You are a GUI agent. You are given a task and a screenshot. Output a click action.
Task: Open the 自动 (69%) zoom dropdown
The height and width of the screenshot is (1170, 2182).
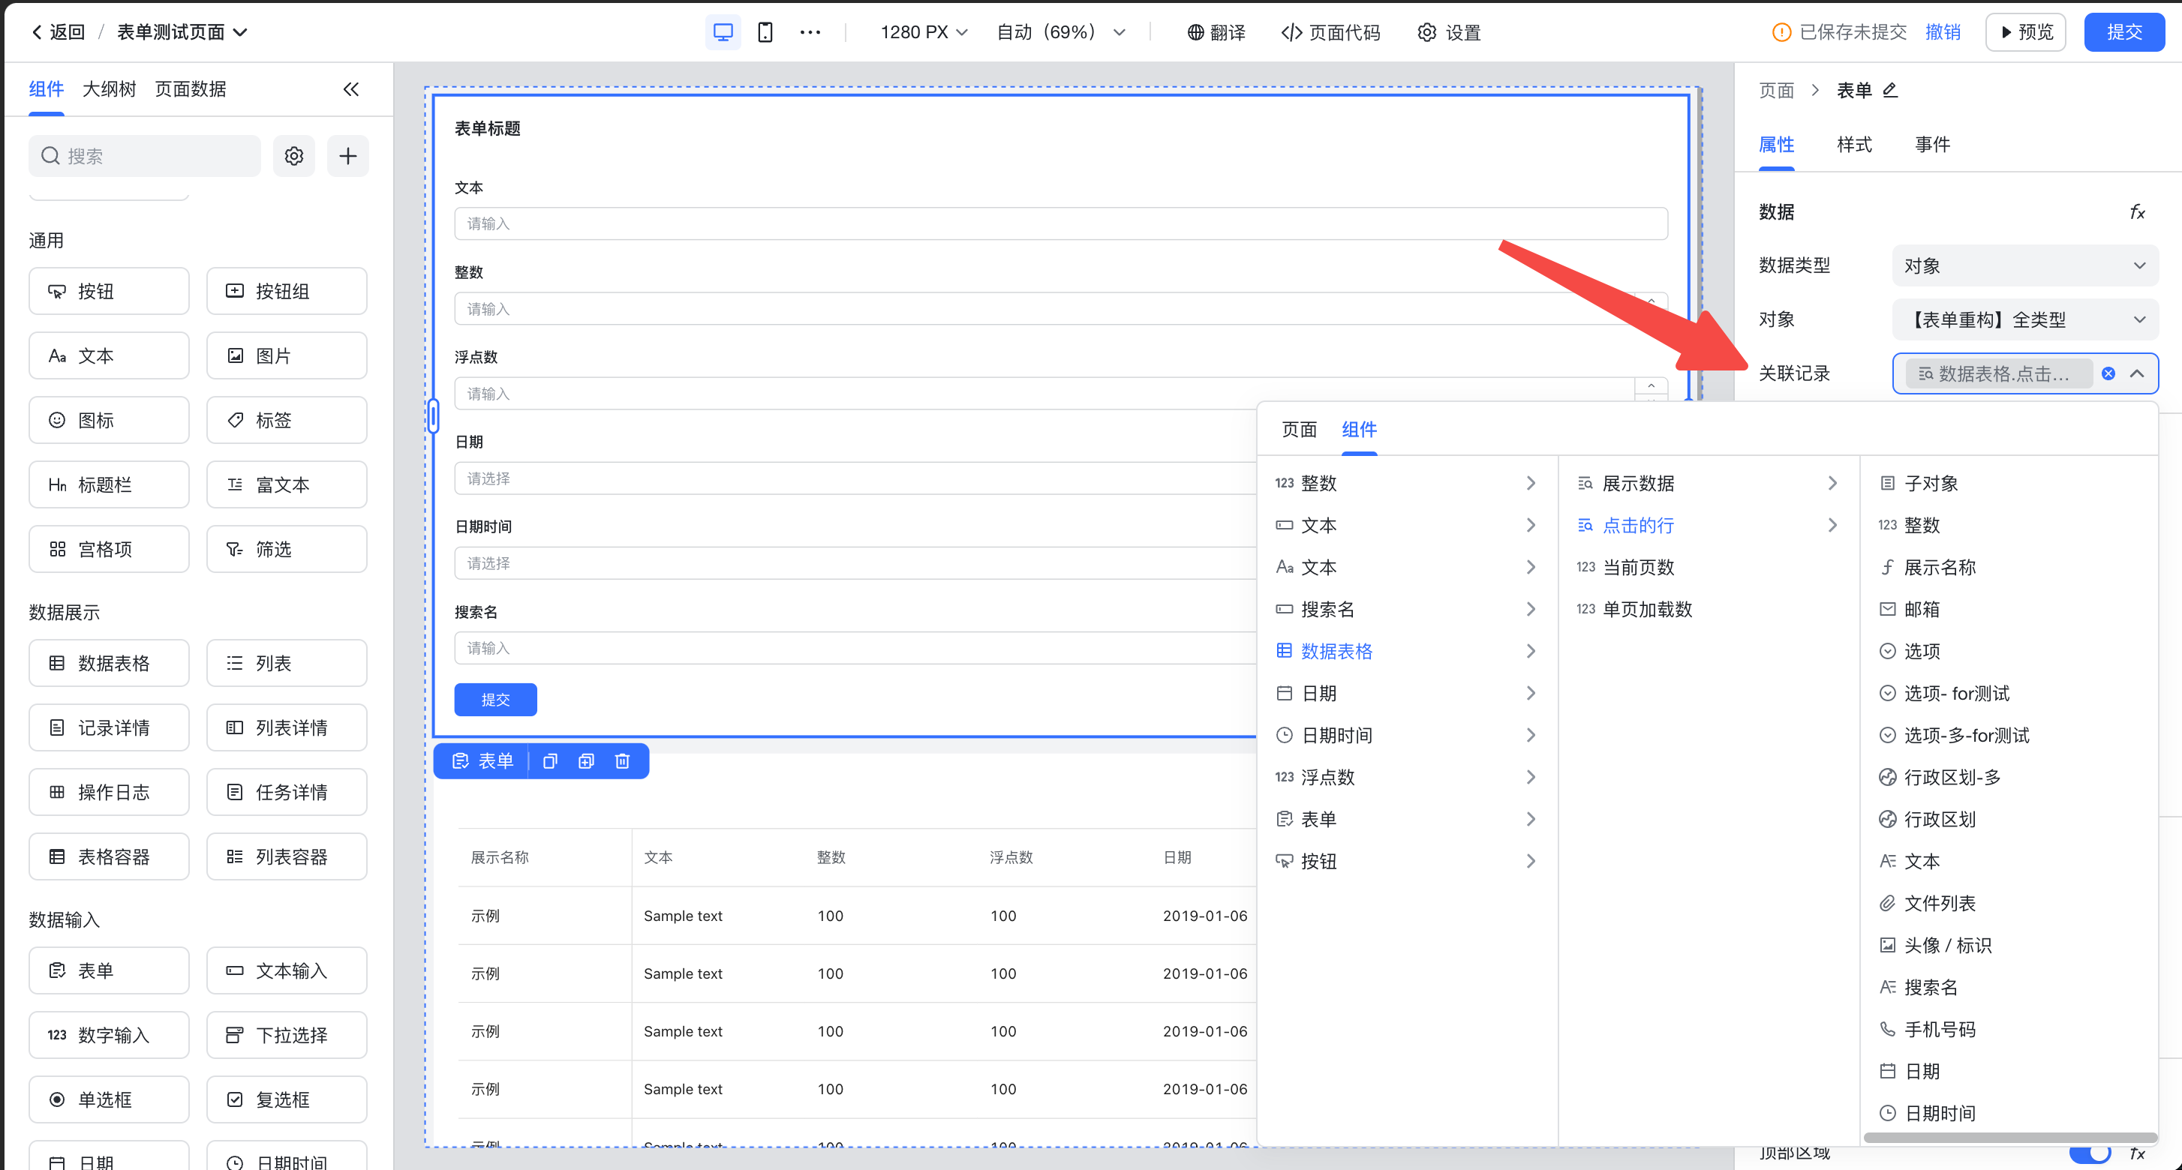pos(1061,32)
